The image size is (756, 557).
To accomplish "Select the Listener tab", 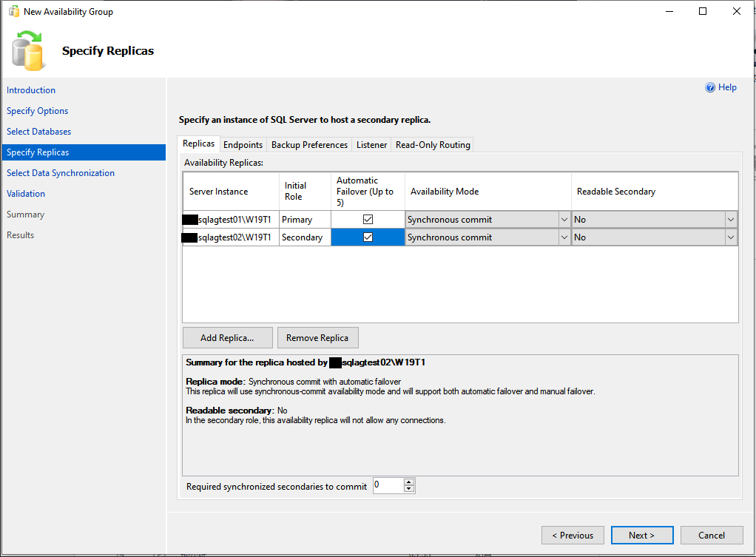I will coord(371,145).
